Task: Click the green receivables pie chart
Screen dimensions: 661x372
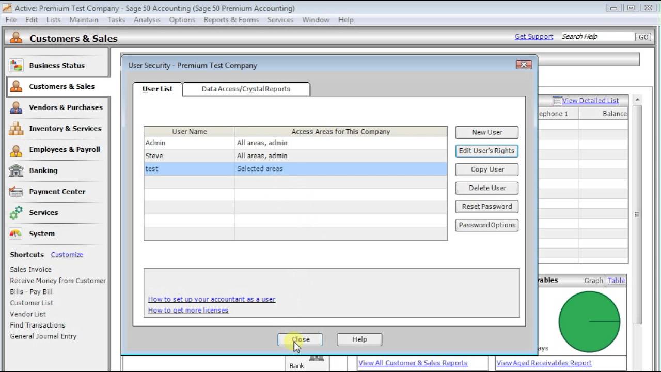Action: coord(589,322)
